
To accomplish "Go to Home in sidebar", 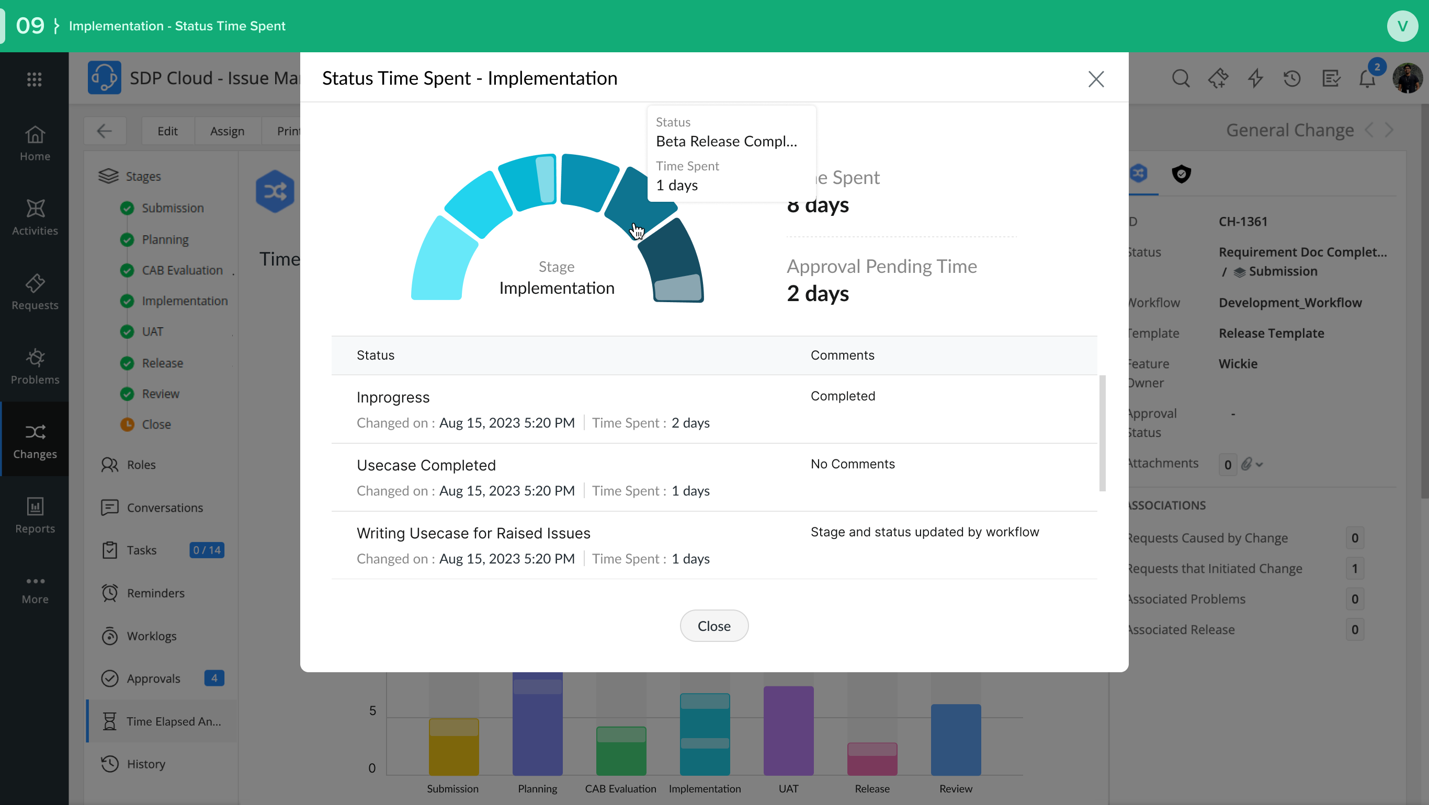I will point(35,143).
